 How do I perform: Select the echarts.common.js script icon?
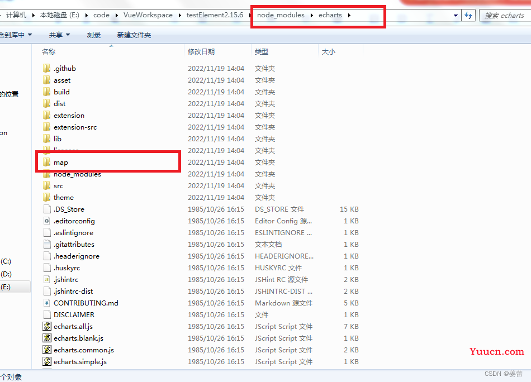47,350
